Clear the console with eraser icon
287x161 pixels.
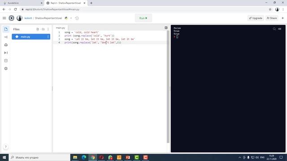pos(280,29)
